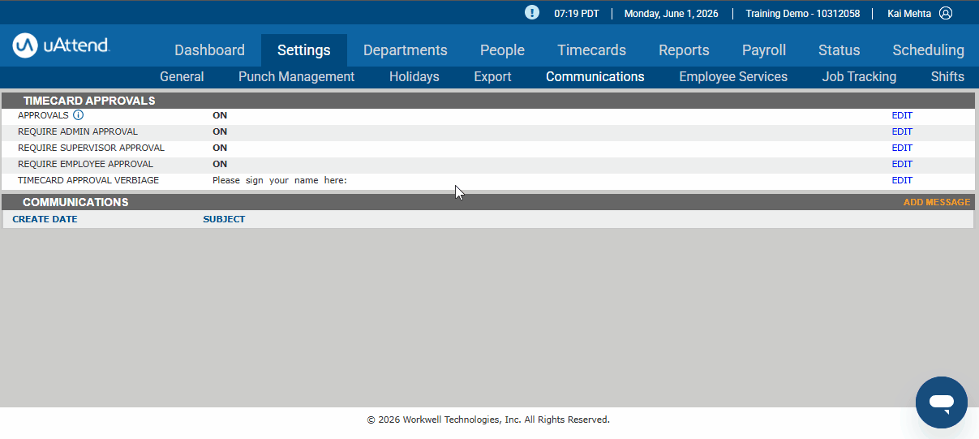View the Status tab
Image resolution: width=979 pixels, height=439 pixels.
pos(839,50)
